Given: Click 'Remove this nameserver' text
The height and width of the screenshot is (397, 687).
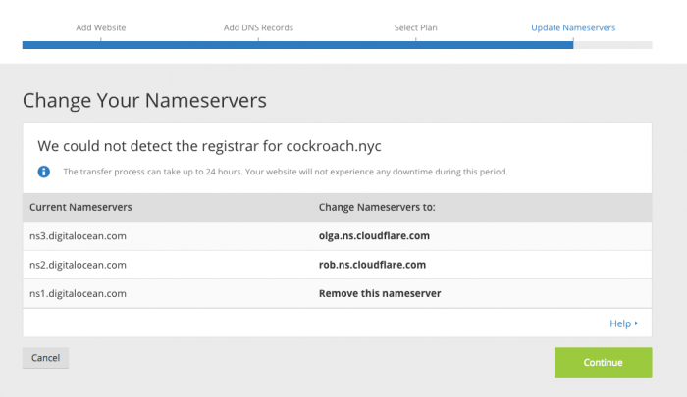Looking at the screenshot, I should tap(380, 294).
